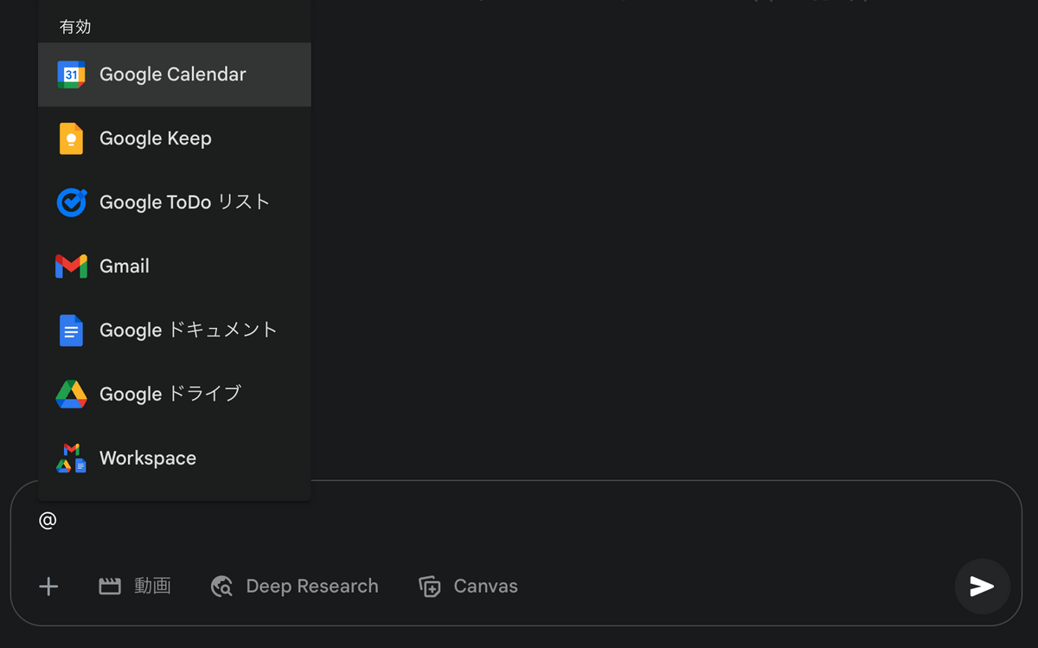The image size is (1038, 648).
Task: Select Google ドライブ entry
Action: [x=174, y=395]
